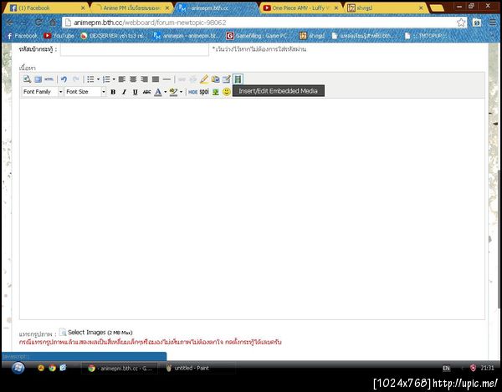Toggle fullscreen editor mode icon

point(38,79)
